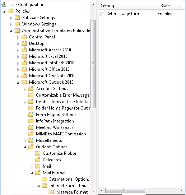
Task: Click the Form Region Settings folder icon
Action: (31, 115)
